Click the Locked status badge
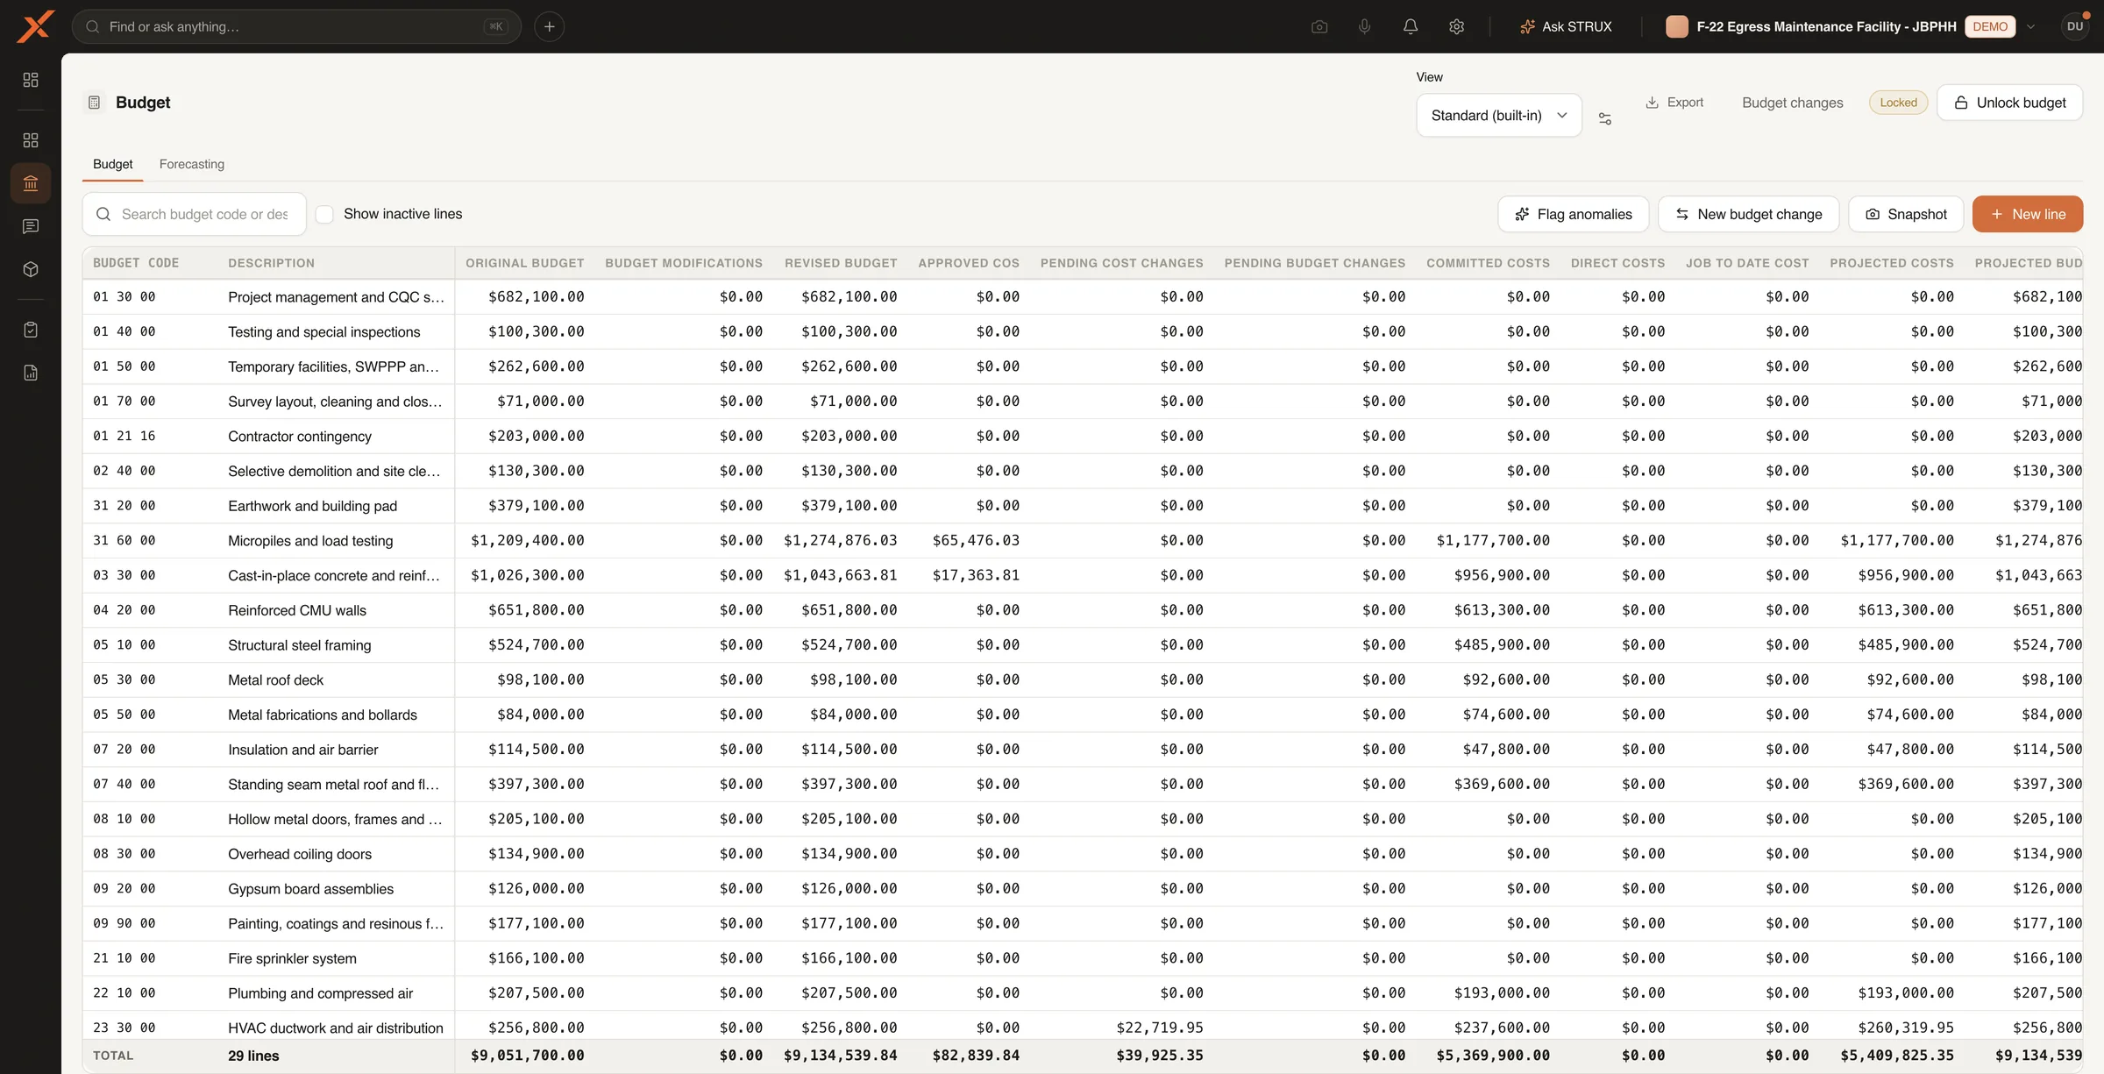The height and width of the screenshot is (1074, 2104). [x=1898, y=103]
